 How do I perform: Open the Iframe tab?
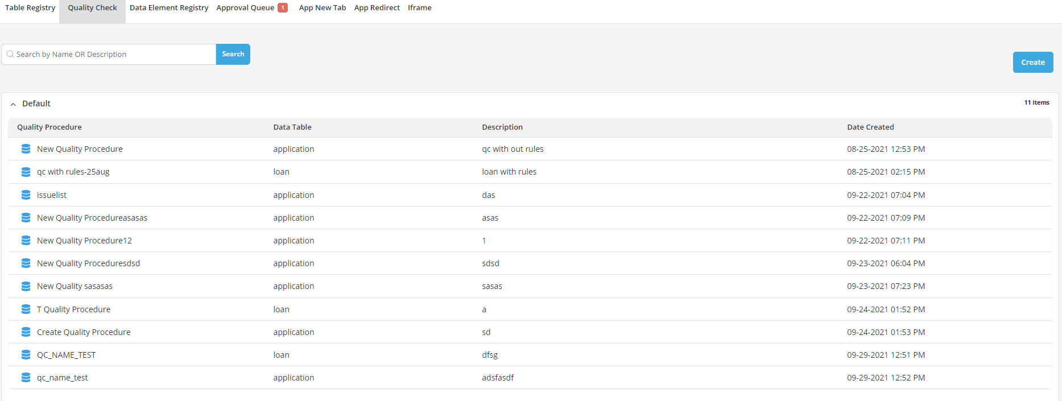point(419,8)
